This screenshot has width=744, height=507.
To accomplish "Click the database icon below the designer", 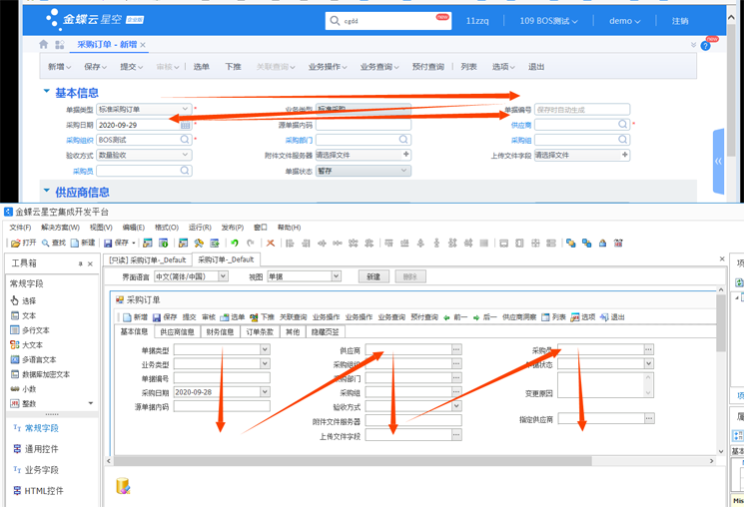I will coord(123,486).
